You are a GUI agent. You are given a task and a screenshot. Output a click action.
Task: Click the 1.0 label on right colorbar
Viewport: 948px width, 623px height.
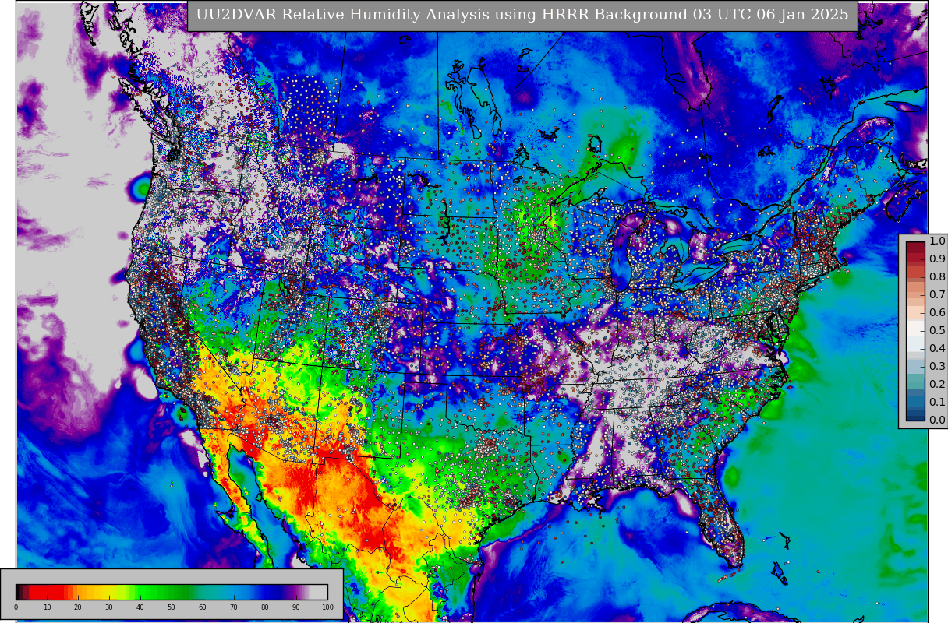pyautogui.click(x=937, y=241)
